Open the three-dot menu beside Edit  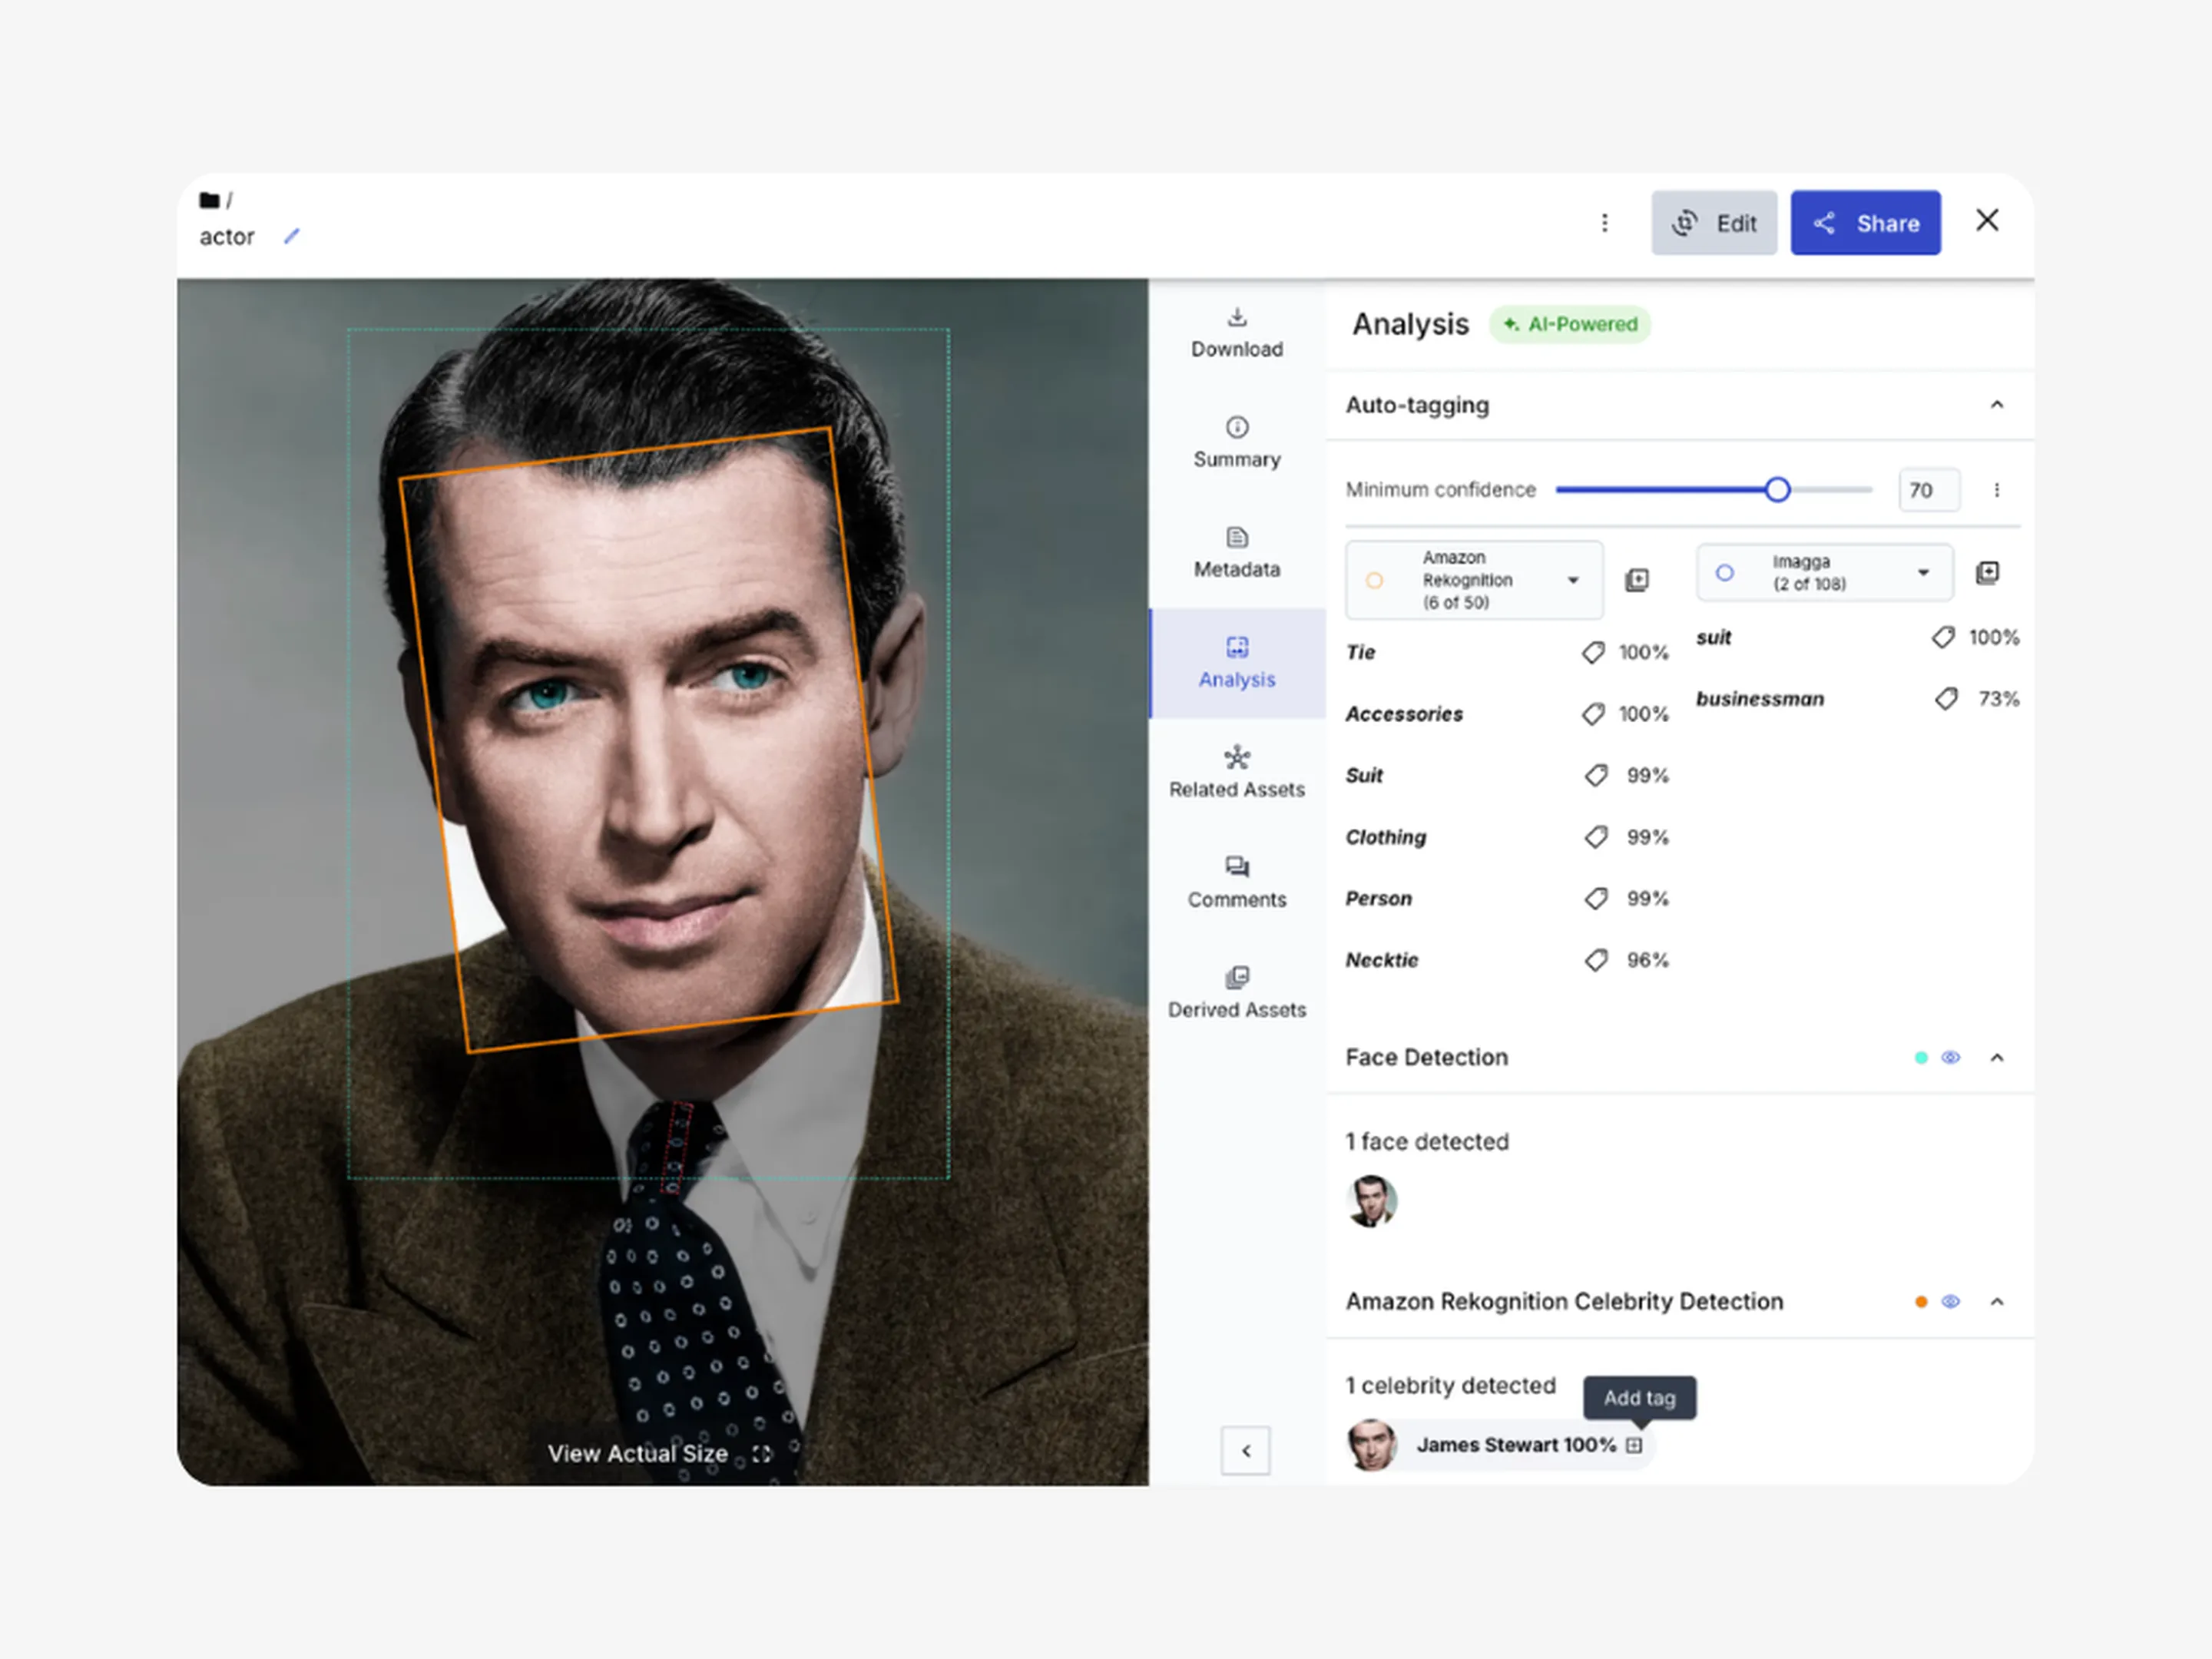pos(1604,223)
